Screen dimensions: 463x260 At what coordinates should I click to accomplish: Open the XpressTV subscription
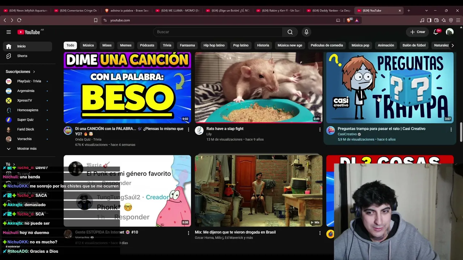[27, 100]
